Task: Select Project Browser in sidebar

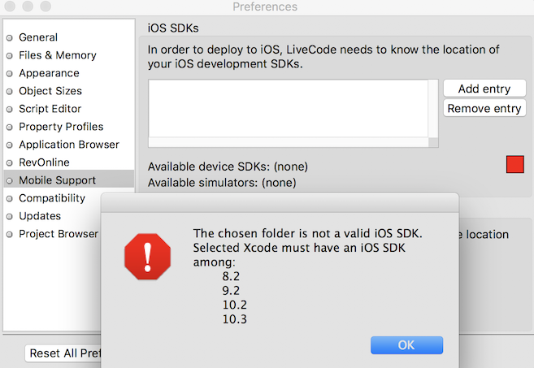Action: pyautogui.click(x=58, y=234)
